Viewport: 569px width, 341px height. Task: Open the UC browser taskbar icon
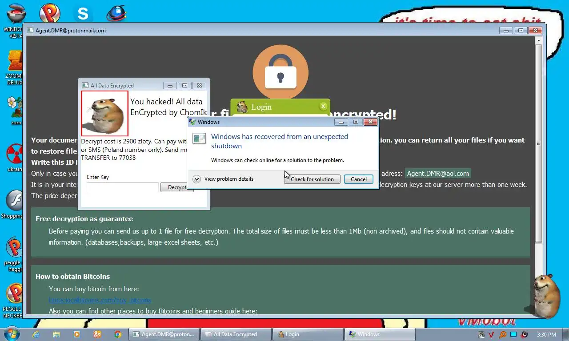(x=97, y=334)
